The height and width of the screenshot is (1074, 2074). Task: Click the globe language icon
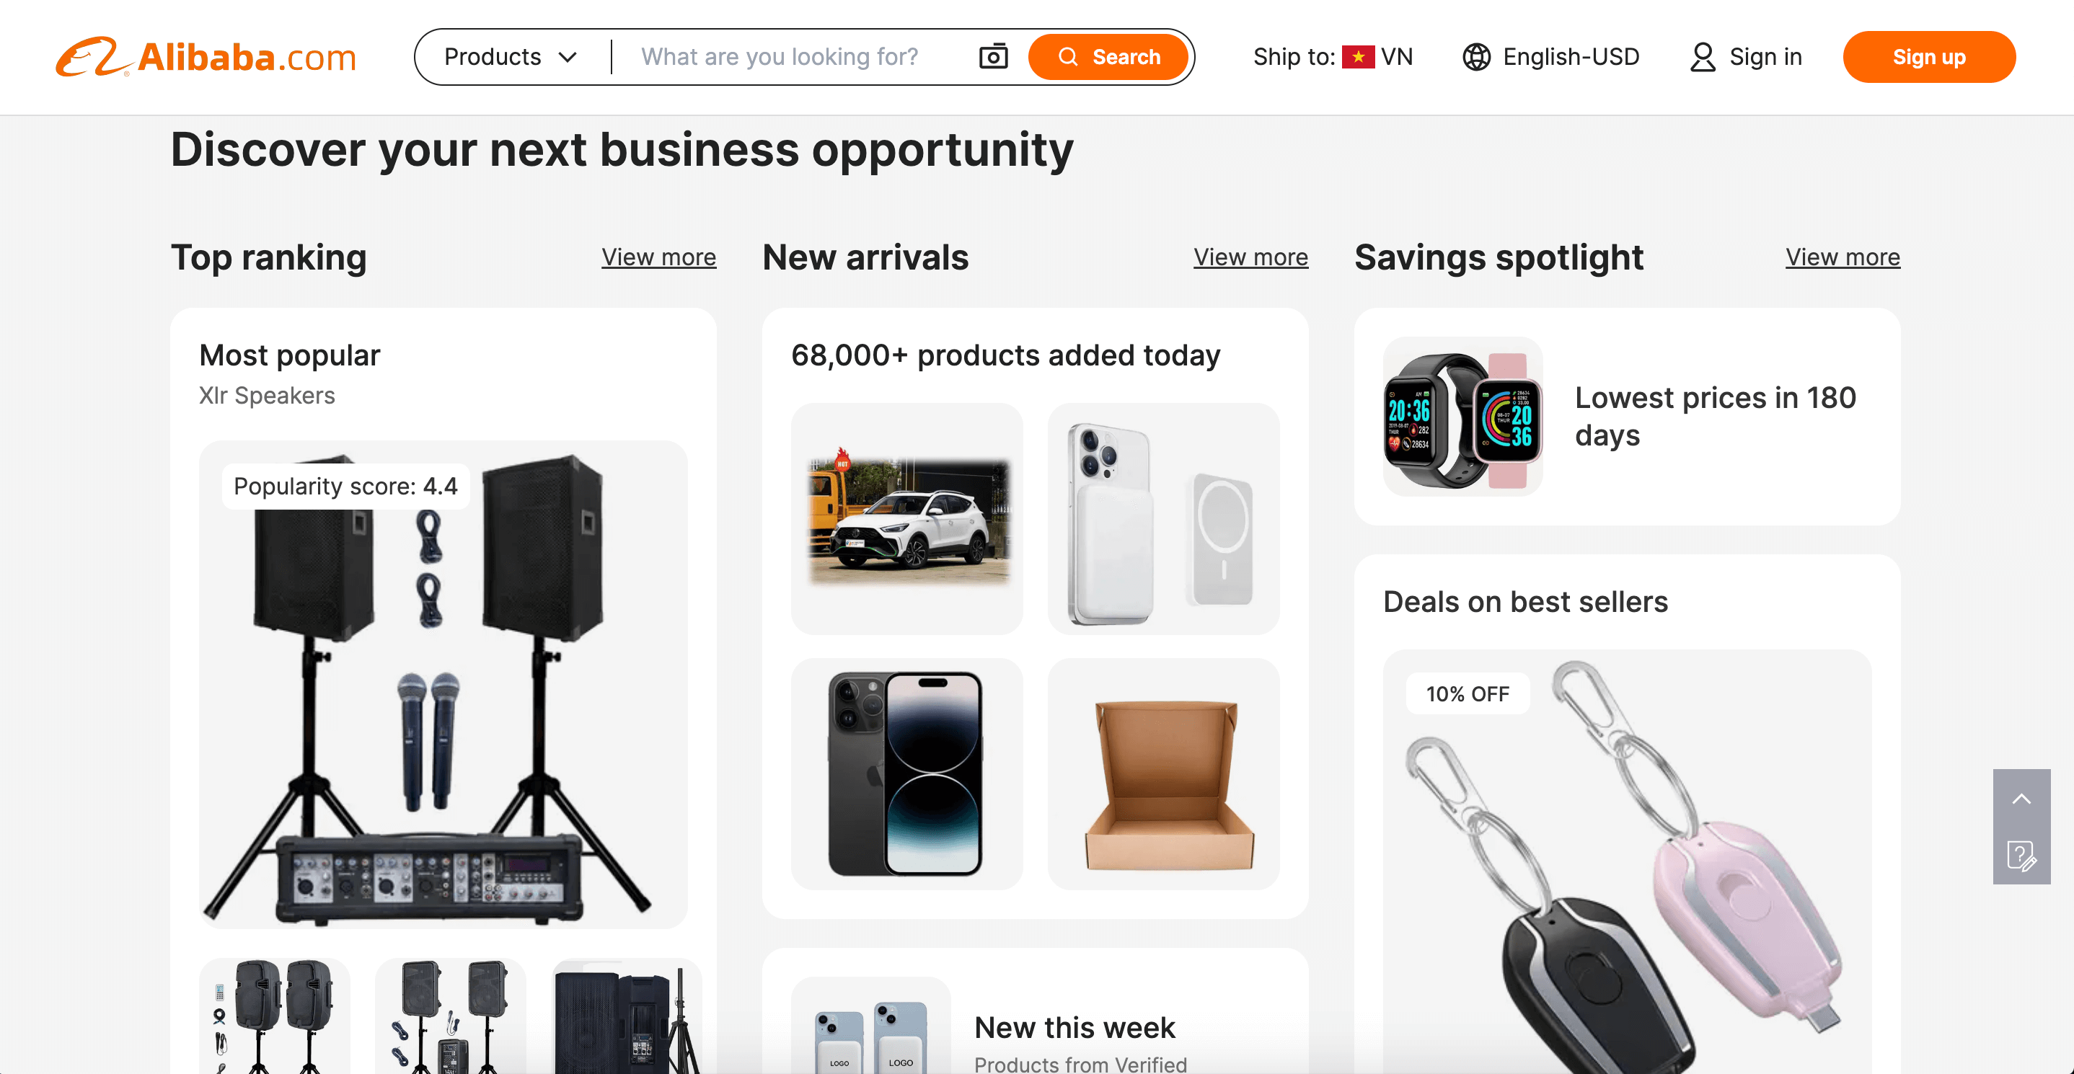(x=1475, y=57)
